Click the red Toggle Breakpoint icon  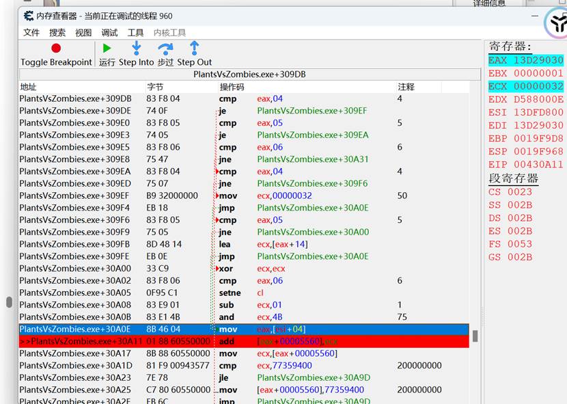56,48
